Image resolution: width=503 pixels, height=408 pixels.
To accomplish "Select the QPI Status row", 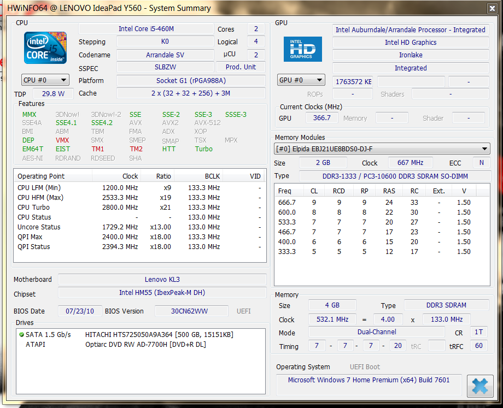I will (140, 247).
